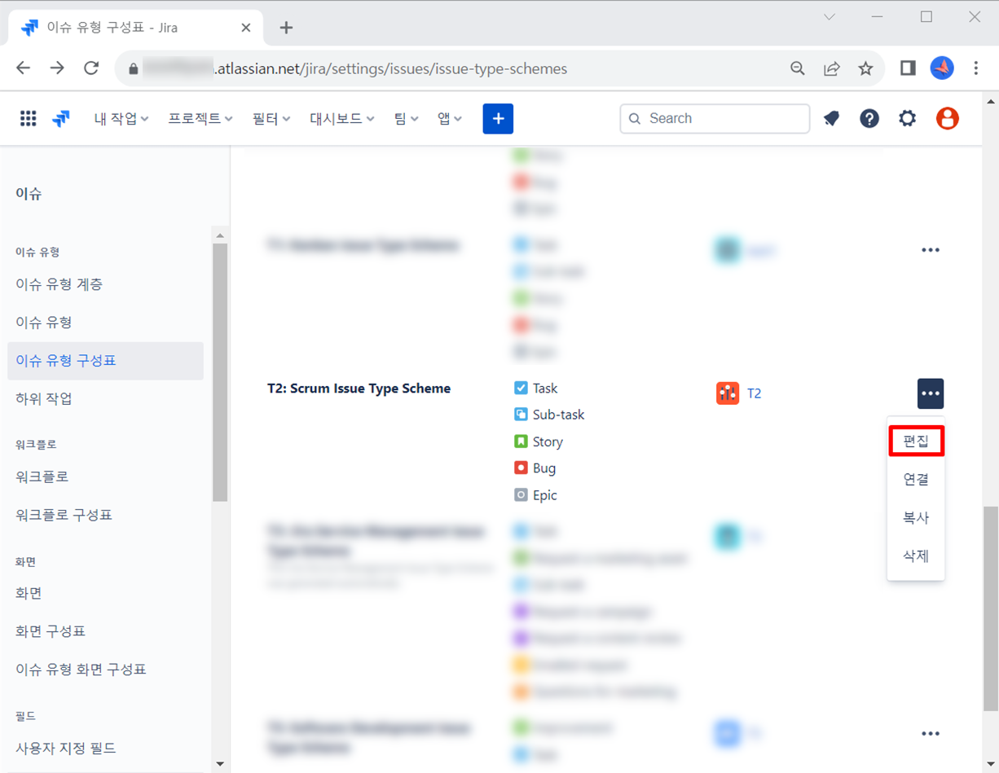Image resolution: width=999 pixels, height=773 pixels.
Task: Open the Jira app switcher grid icon
Action: pyautogui.click(x=29, y=119)
